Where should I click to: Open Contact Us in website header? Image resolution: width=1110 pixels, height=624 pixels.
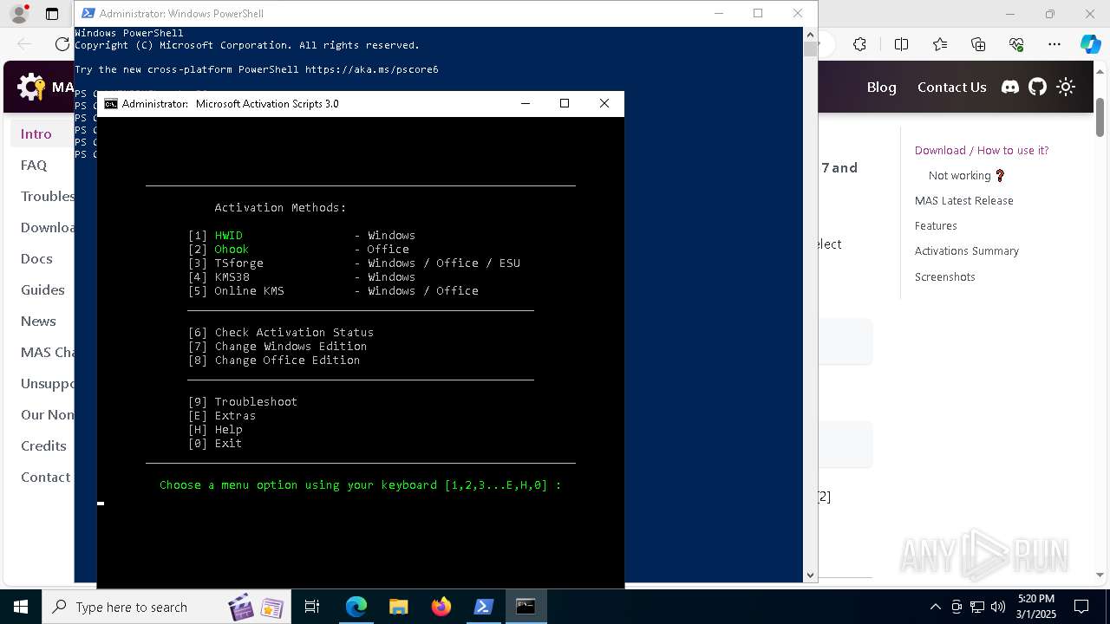click(951, 87)
